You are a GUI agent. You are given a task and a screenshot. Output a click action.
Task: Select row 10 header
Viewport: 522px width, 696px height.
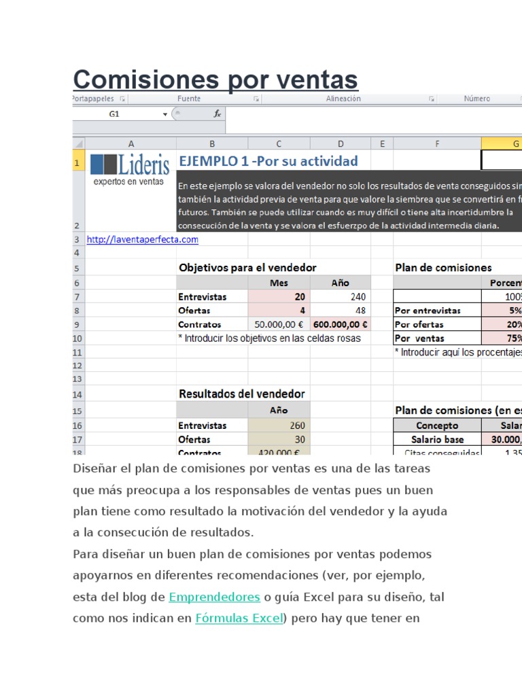coord(79,338)
